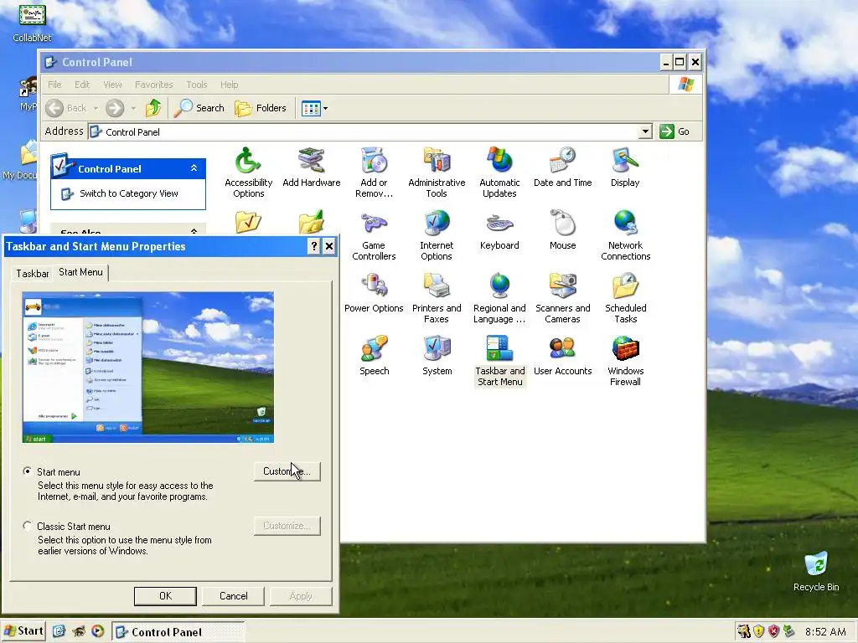Select the Classic Start menu radio option

[28, 526]
